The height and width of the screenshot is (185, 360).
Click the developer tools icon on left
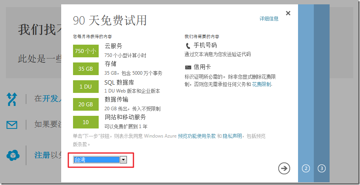point(12,99)
